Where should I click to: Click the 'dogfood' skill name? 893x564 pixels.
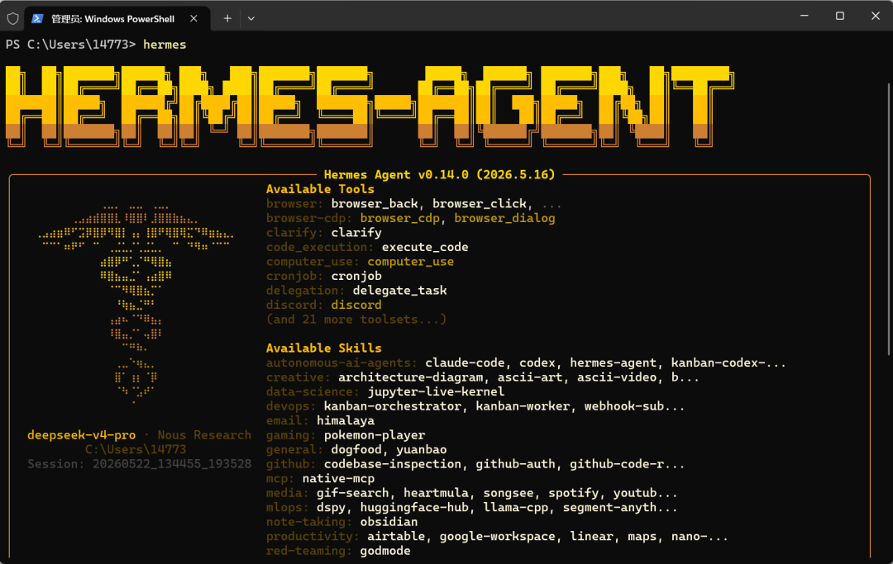point(356,450)
